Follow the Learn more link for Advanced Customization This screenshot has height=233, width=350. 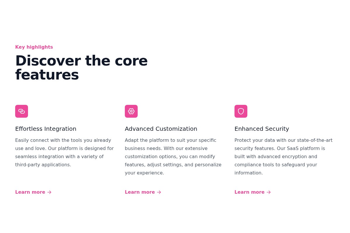click(140, 192)
